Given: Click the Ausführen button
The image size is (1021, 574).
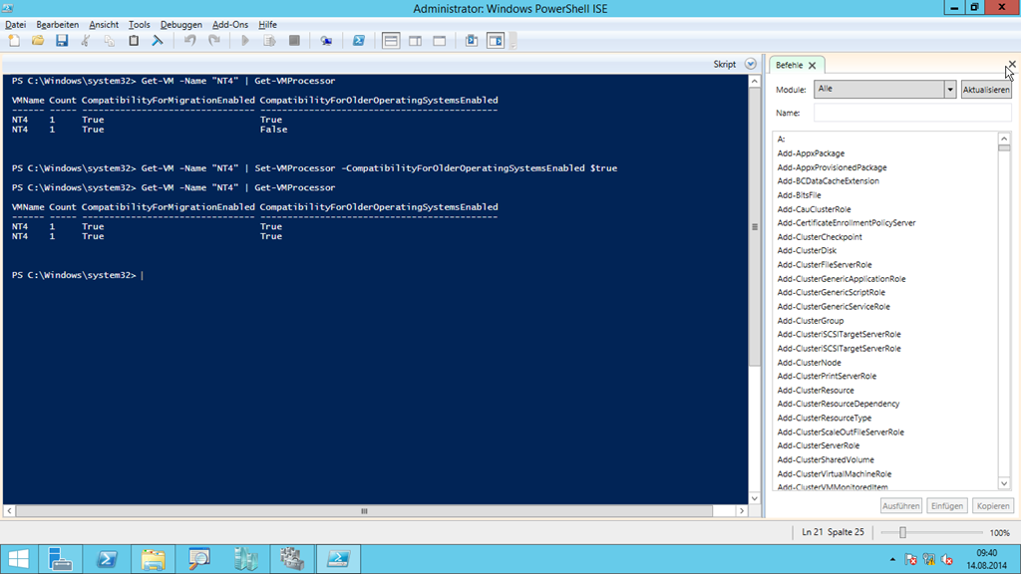Looking at the screenshot, I should pos(900,505).
